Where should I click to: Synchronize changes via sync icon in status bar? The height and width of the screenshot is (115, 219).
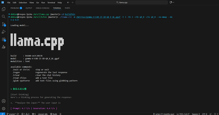18,114
